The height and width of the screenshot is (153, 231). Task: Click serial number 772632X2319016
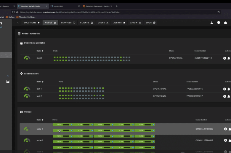(x=195, y=89)
